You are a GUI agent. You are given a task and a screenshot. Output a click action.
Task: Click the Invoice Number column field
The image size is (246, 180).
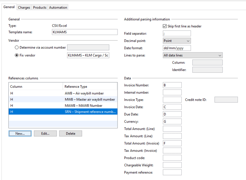pos(172,85)
